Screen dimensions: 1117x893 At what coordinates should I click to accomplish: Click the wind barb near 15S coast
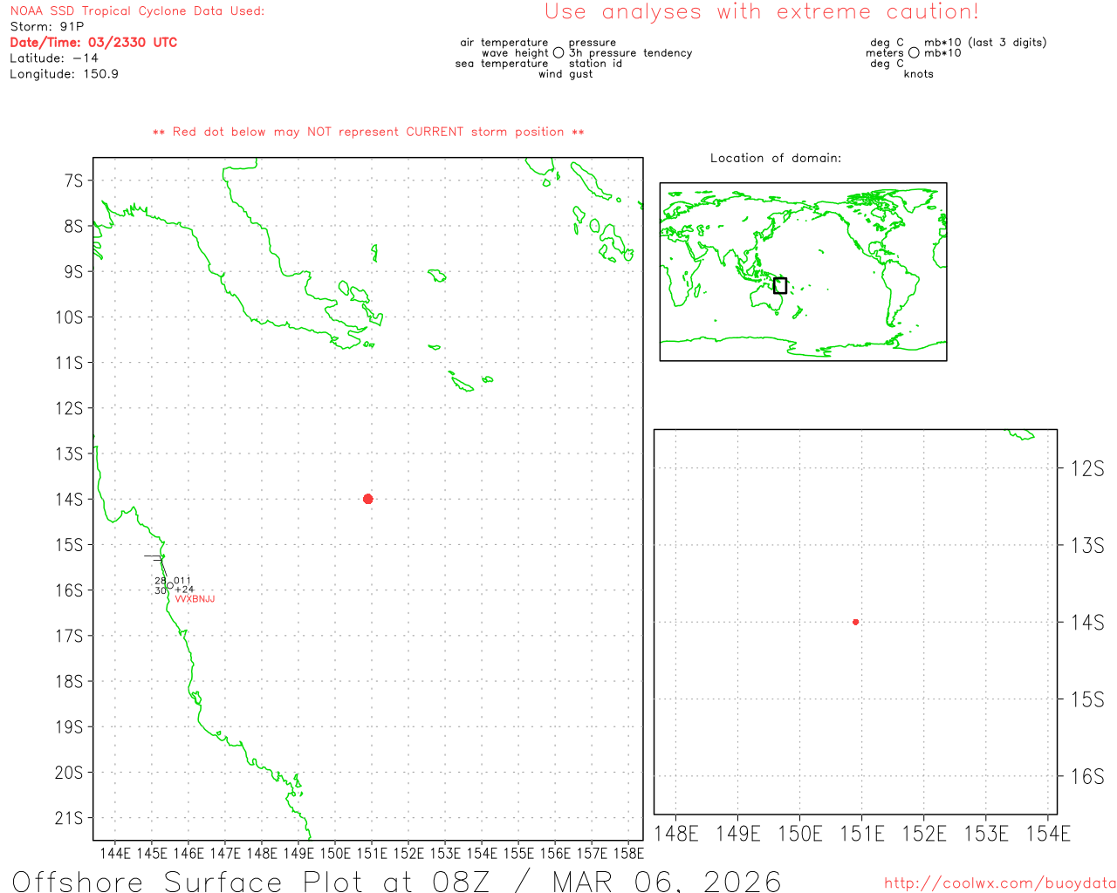[154, 557]
